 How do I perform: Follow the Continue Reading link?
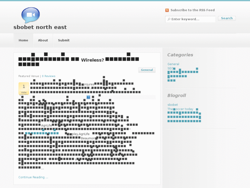coord(33,177)
